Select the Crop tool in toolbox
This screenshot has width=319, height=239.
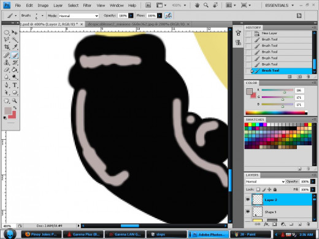7,47
